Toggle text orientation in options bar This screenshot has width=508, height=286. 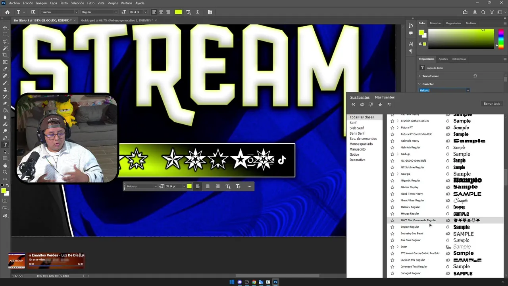tap(33, 12)
